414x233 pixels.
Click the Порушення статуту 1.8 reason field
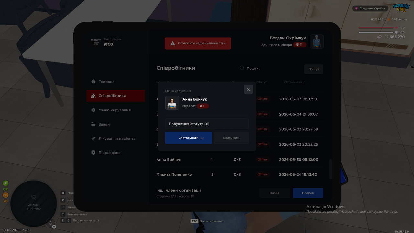click(x=207, y=124)
